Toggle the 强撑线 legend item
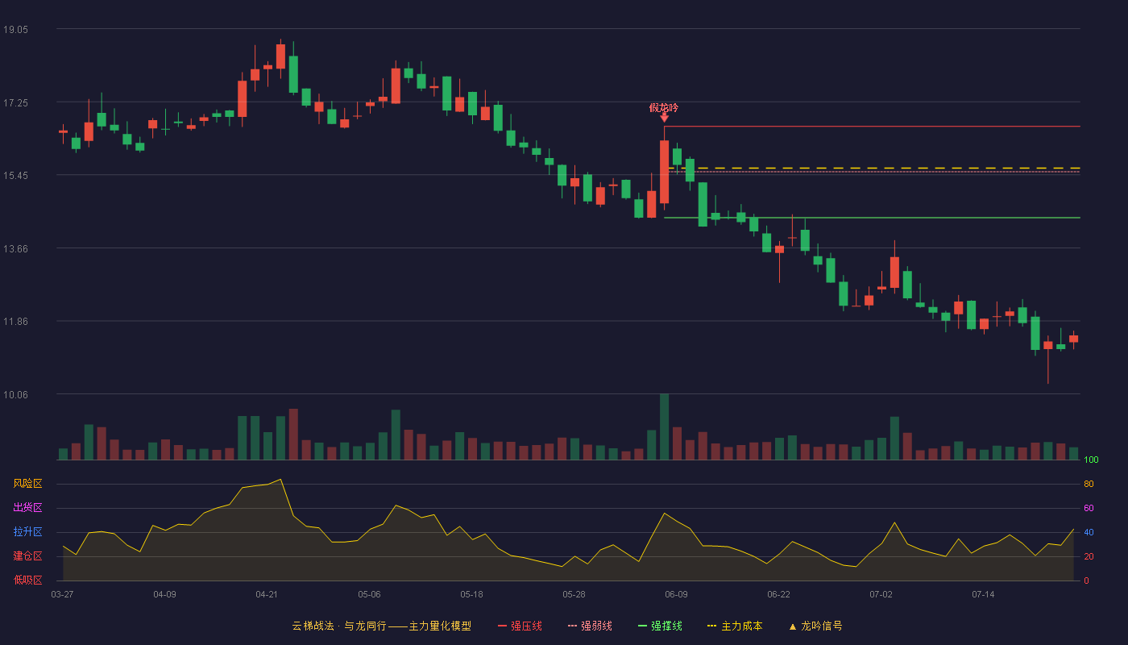 (x=660, y=626)
